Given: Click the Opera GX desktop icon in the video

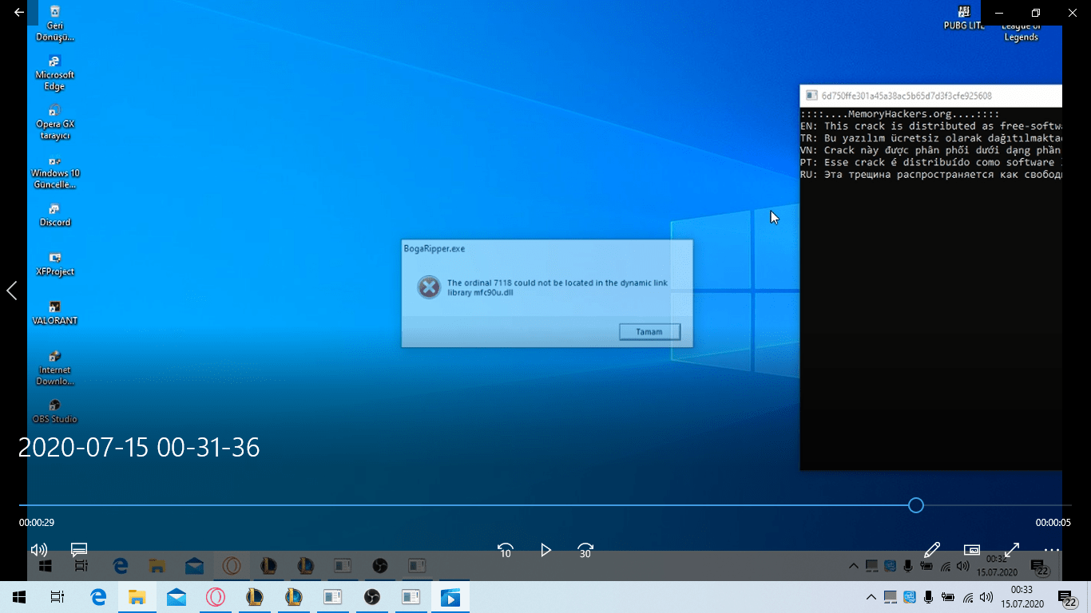Looking at the screenshot, I should pyautogui.click(x=54, y=122).
